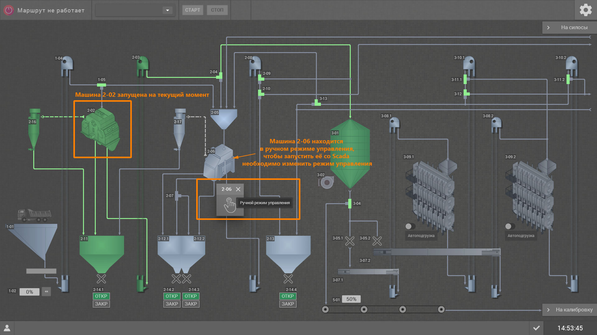The image size is (597, 335).
Task: Click the checkmark status icon
Action: (x=536, y=328)
